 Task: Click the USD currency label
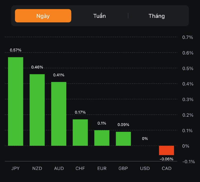145,168
